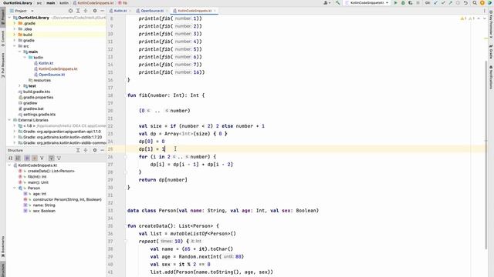Select opened file with Project panel target icon

tap(70, 11)
